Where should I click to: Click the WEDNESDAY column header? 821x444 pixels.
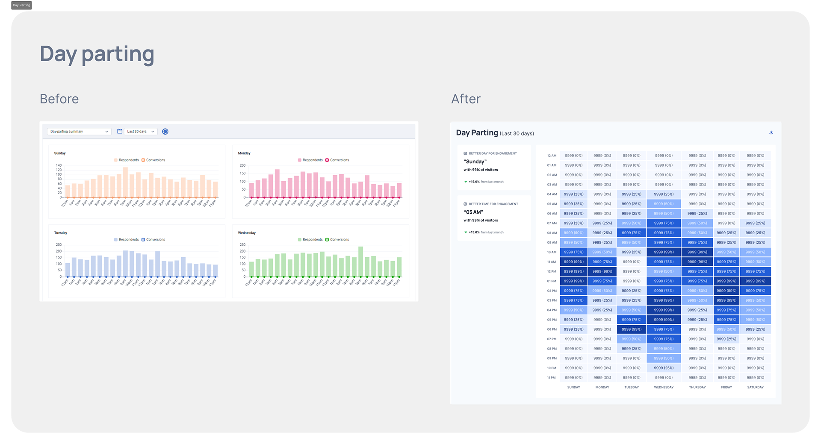click(664, 387)
